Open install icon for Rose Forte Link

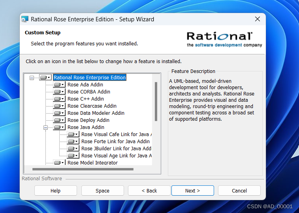pyautogui.click(x=73, y=142)
